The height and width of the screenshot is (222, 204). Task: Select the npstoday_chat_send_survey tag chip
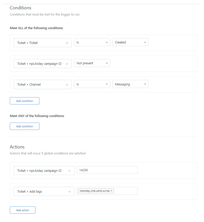coord(95,191)
